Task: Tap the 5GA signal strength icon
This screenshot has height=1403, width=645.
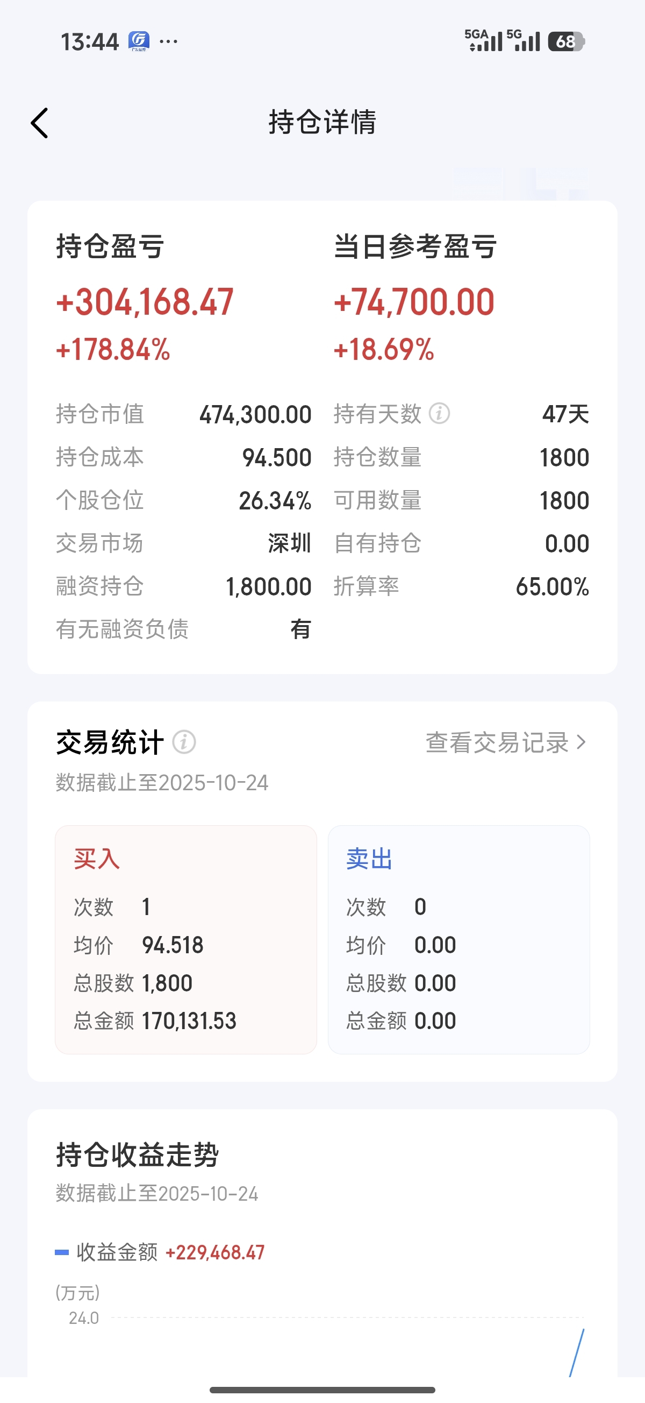Action: (483, 41)
